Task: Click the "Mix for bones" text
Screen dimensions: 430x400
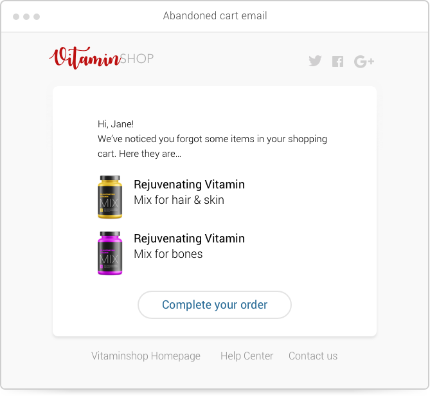Action: [x=168, y=254]
